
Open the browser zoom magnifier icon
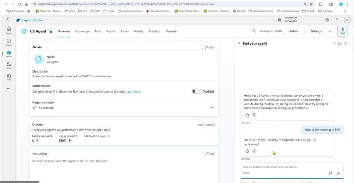click(x=305, y=4)
